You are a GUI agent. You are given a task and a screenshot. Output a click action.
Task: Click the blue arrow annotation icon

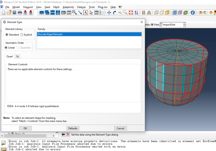coord(80,13)
